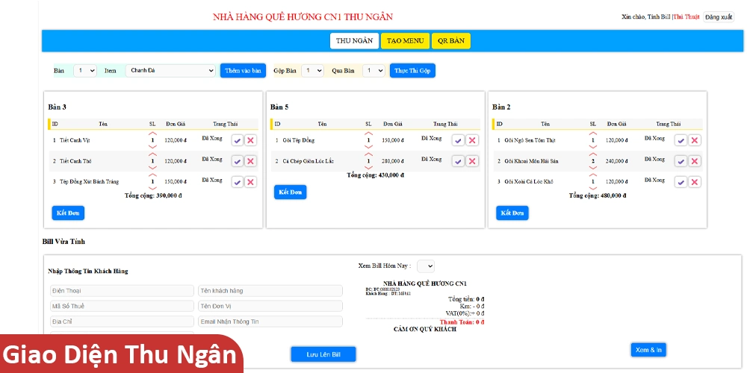The width and height of the screenshot is (747, 373).
Task: Click the checkmark for Gỏi Xoài Cá Lóc Khô
Action: [681, 182]
